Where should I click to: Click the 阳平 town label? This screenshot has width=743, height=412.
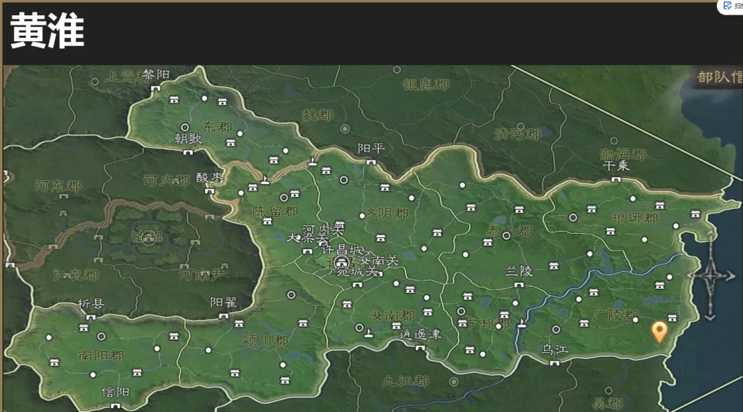click(x=371, y=149)
